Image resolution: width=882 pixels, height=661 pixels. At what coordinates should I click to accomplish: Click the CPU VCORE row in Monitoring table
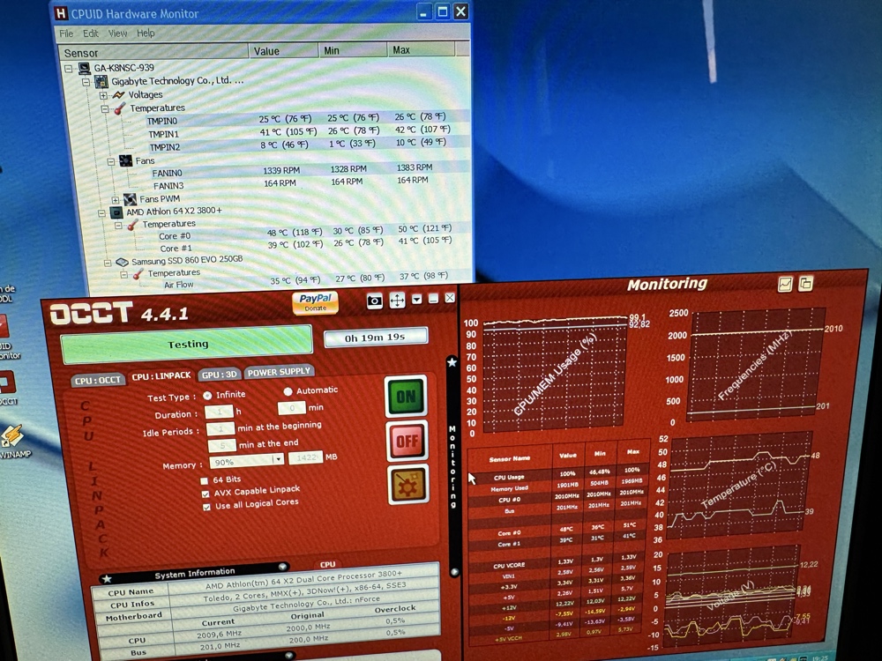[x=557, y=563]
